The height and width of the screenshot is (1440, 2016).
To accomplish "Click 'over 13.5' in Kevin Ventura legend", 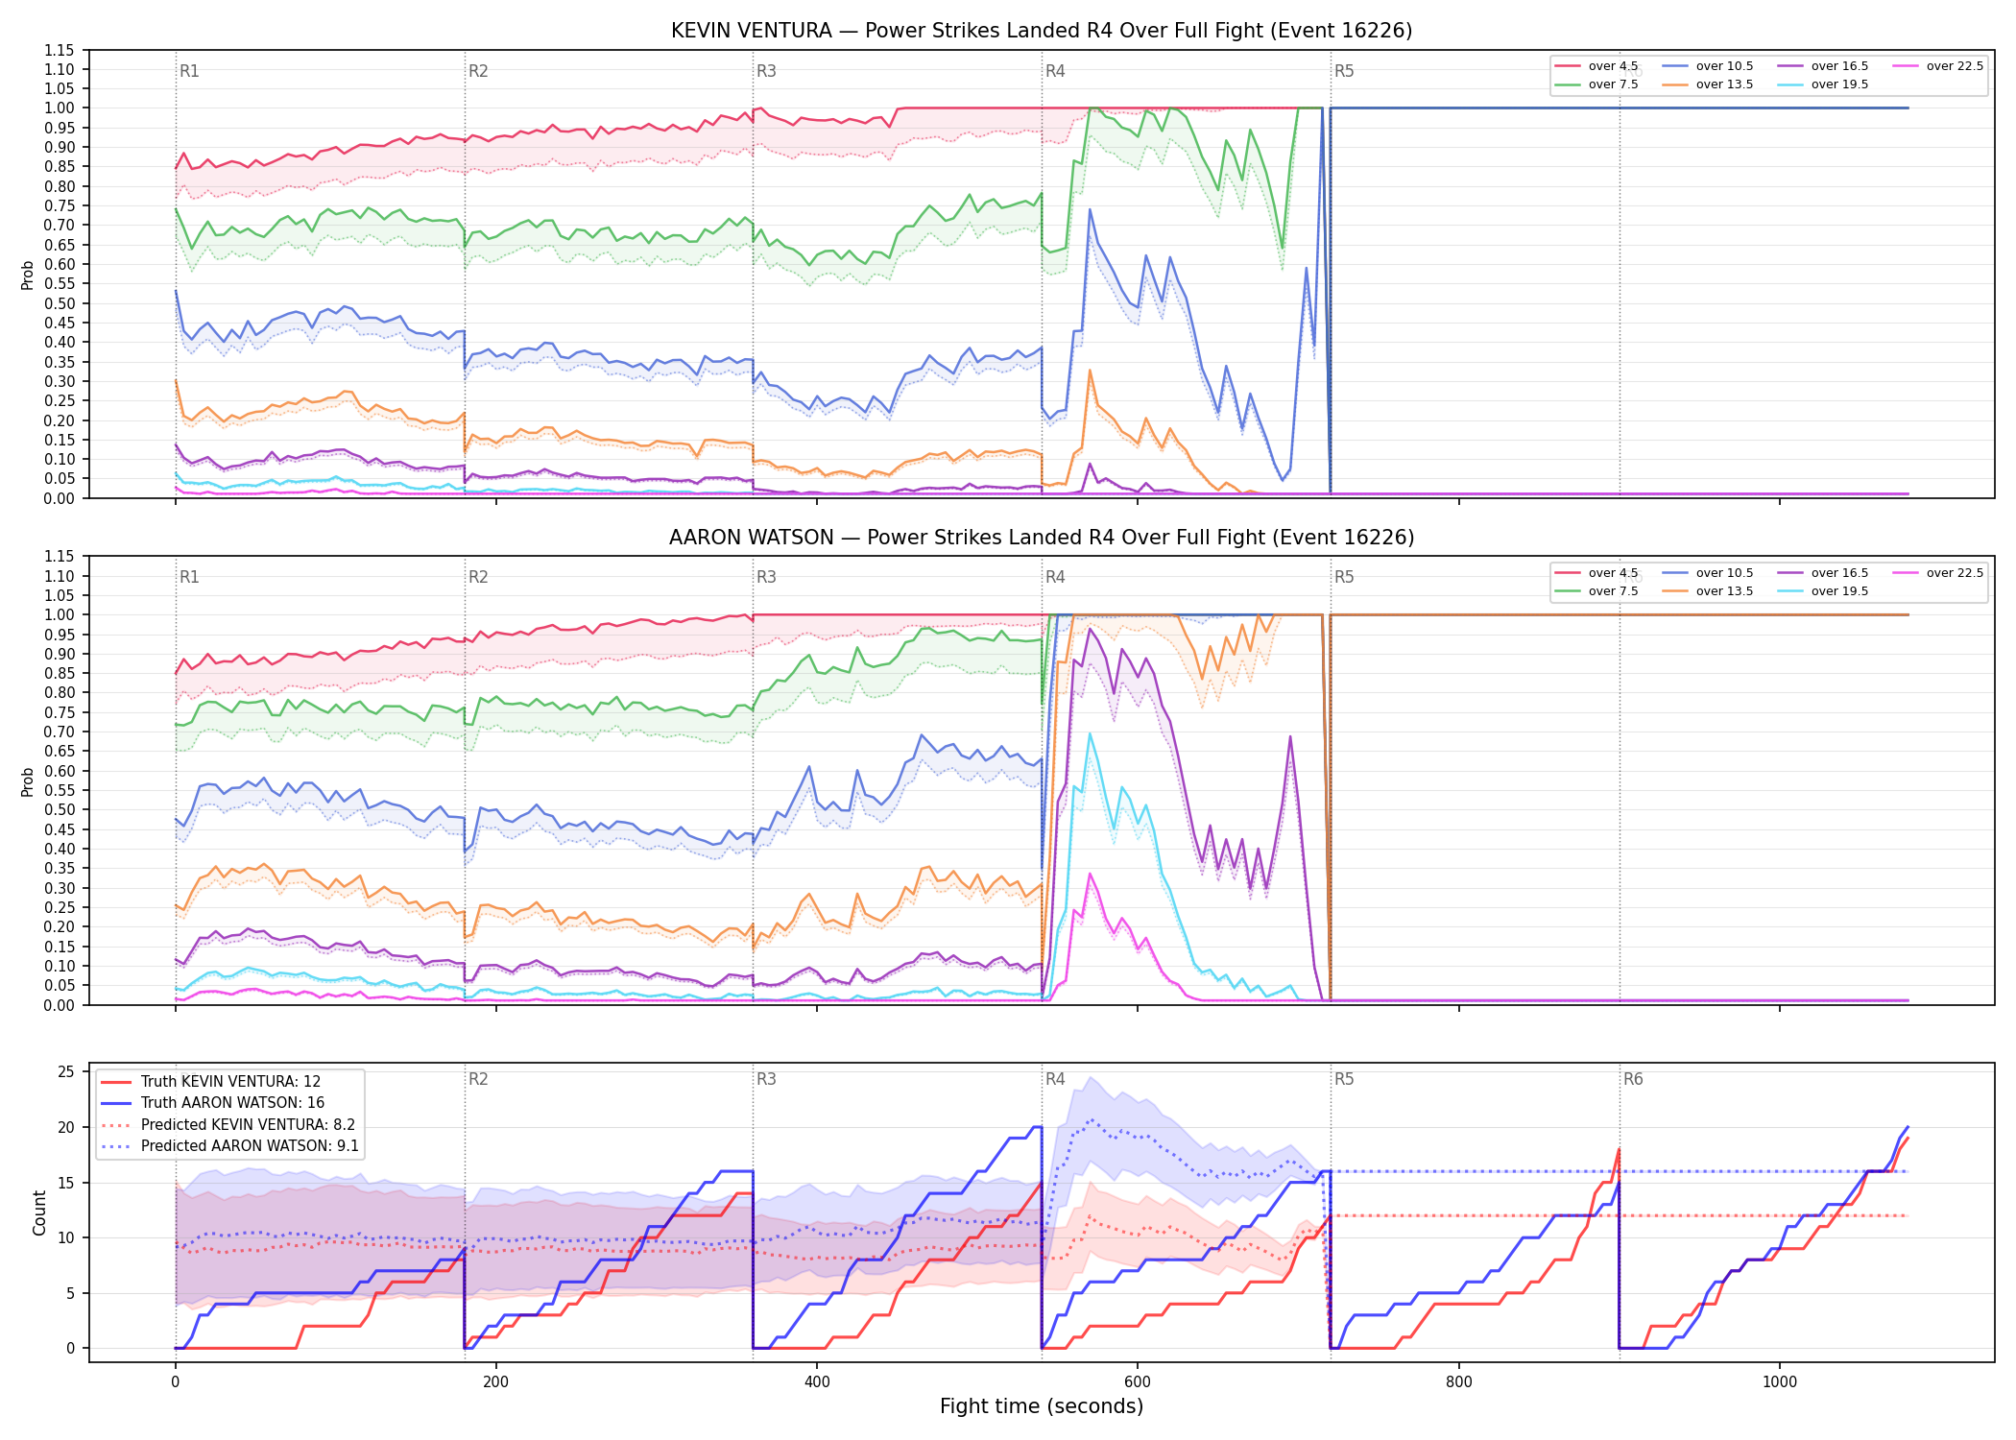I will 1724,84.
